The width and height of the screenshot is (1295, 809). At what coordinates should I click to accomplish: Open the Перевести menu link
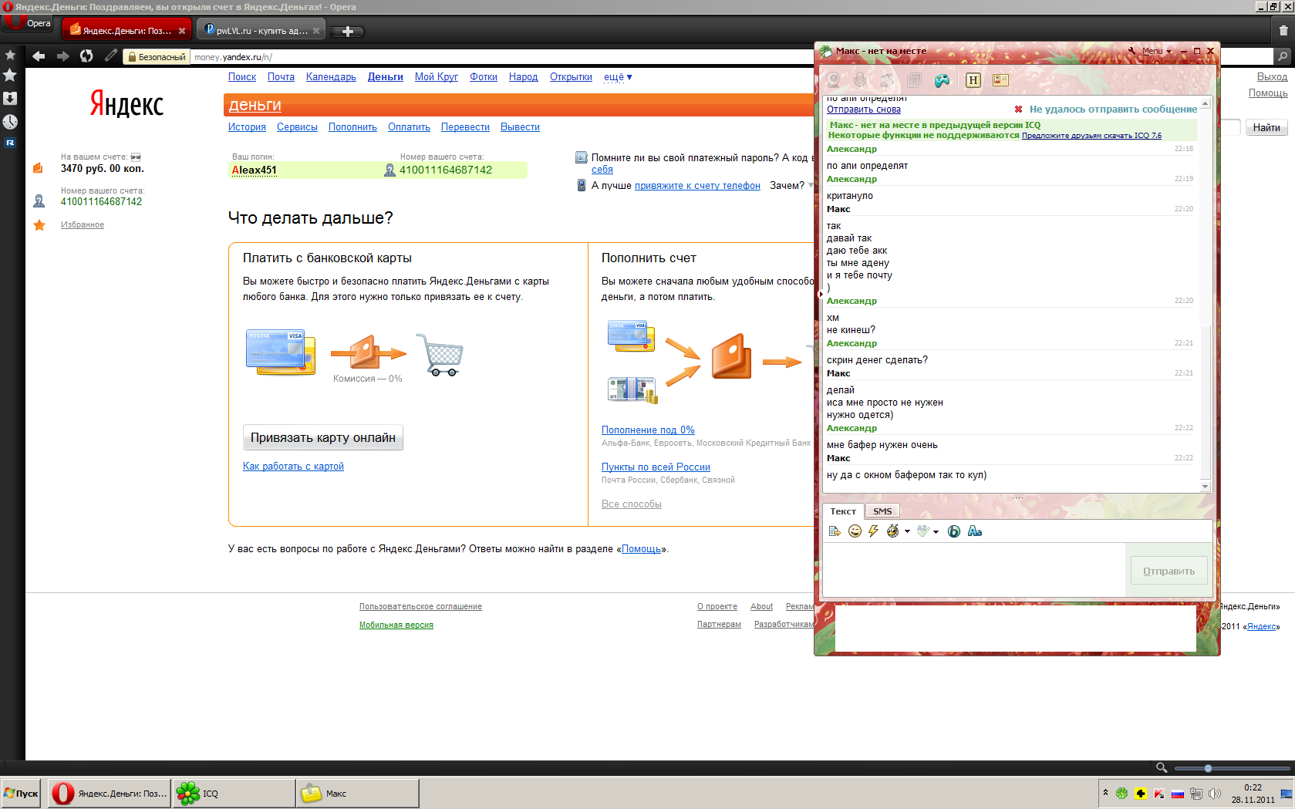tap(465, 127)
